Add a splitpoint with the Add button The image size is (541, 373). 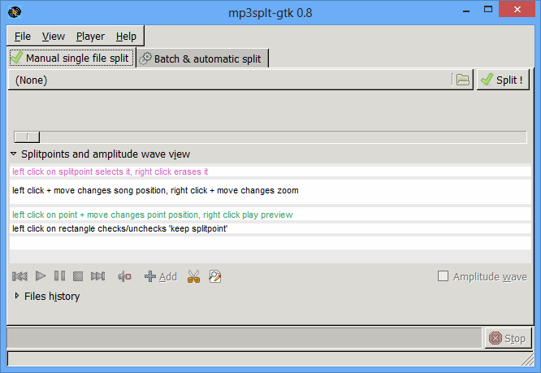pos(161,276)
